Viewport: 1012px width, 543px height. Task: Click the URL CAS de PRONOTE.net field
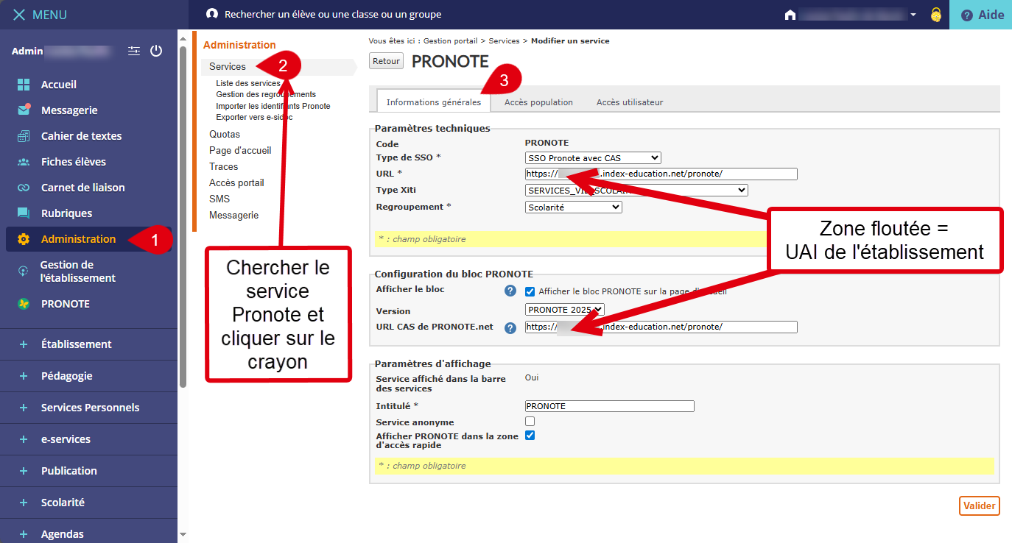point(661,327)
